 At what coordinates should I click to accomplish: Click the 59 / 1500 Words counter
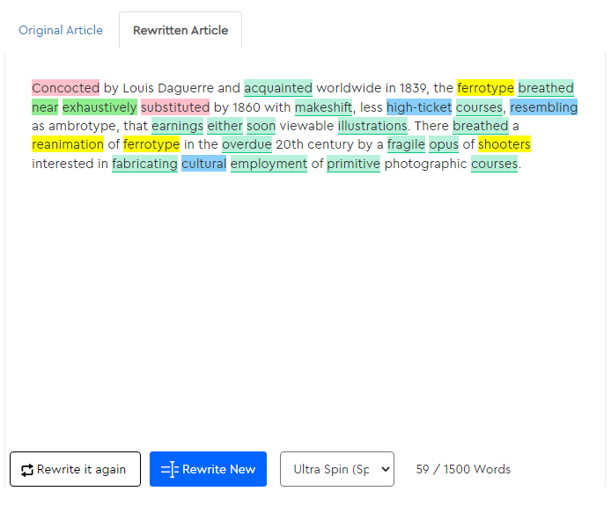pyautogui.click(x=463, y=469)
